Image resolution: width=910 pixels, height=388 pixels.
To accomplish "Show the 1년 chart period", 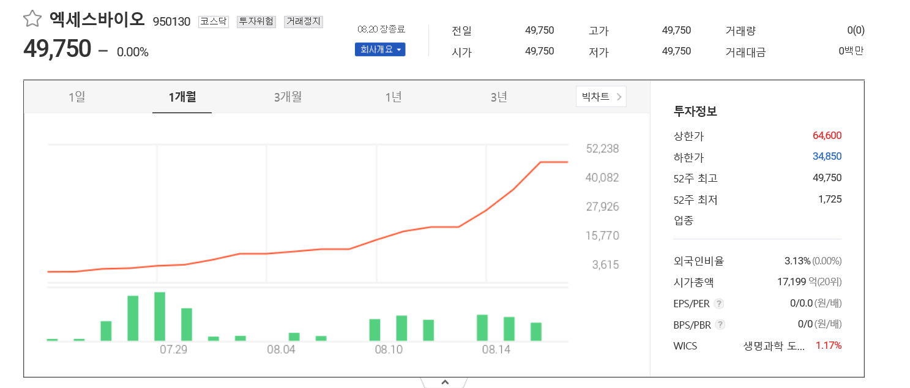I will tap(393, 97).
